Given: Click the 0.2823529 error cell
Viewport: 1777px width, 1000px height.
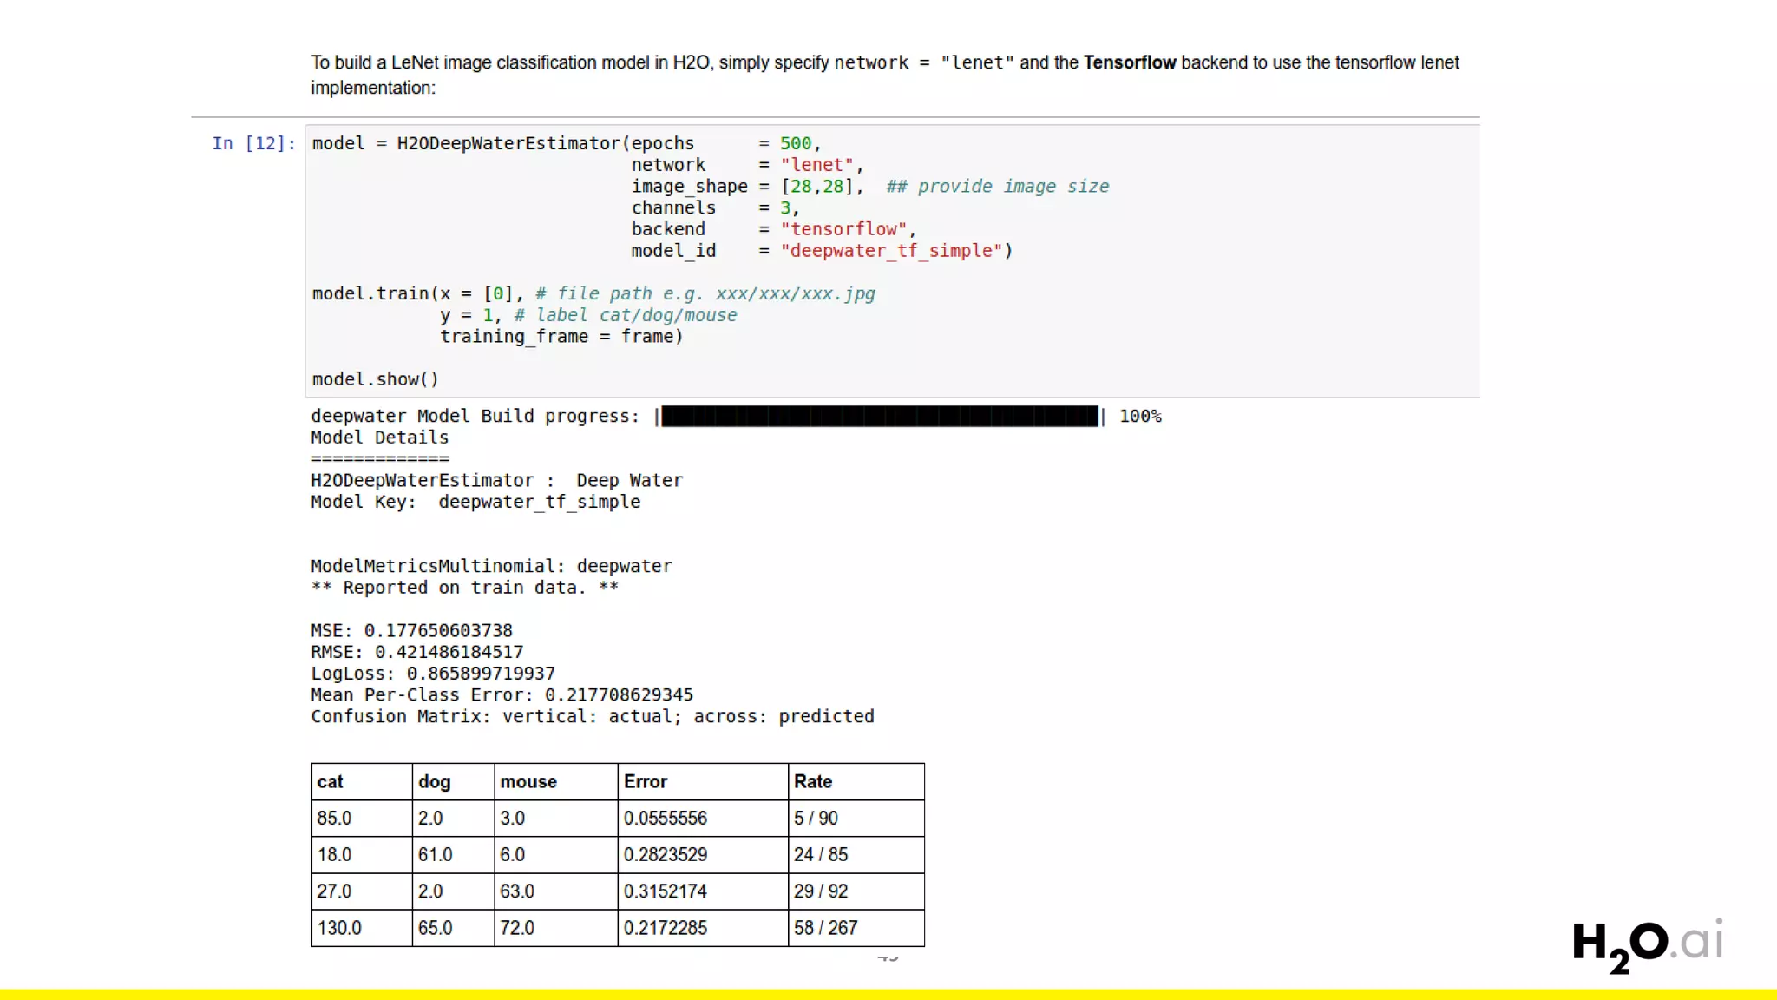Looking at the screenshot, I should tap(665, 854).
